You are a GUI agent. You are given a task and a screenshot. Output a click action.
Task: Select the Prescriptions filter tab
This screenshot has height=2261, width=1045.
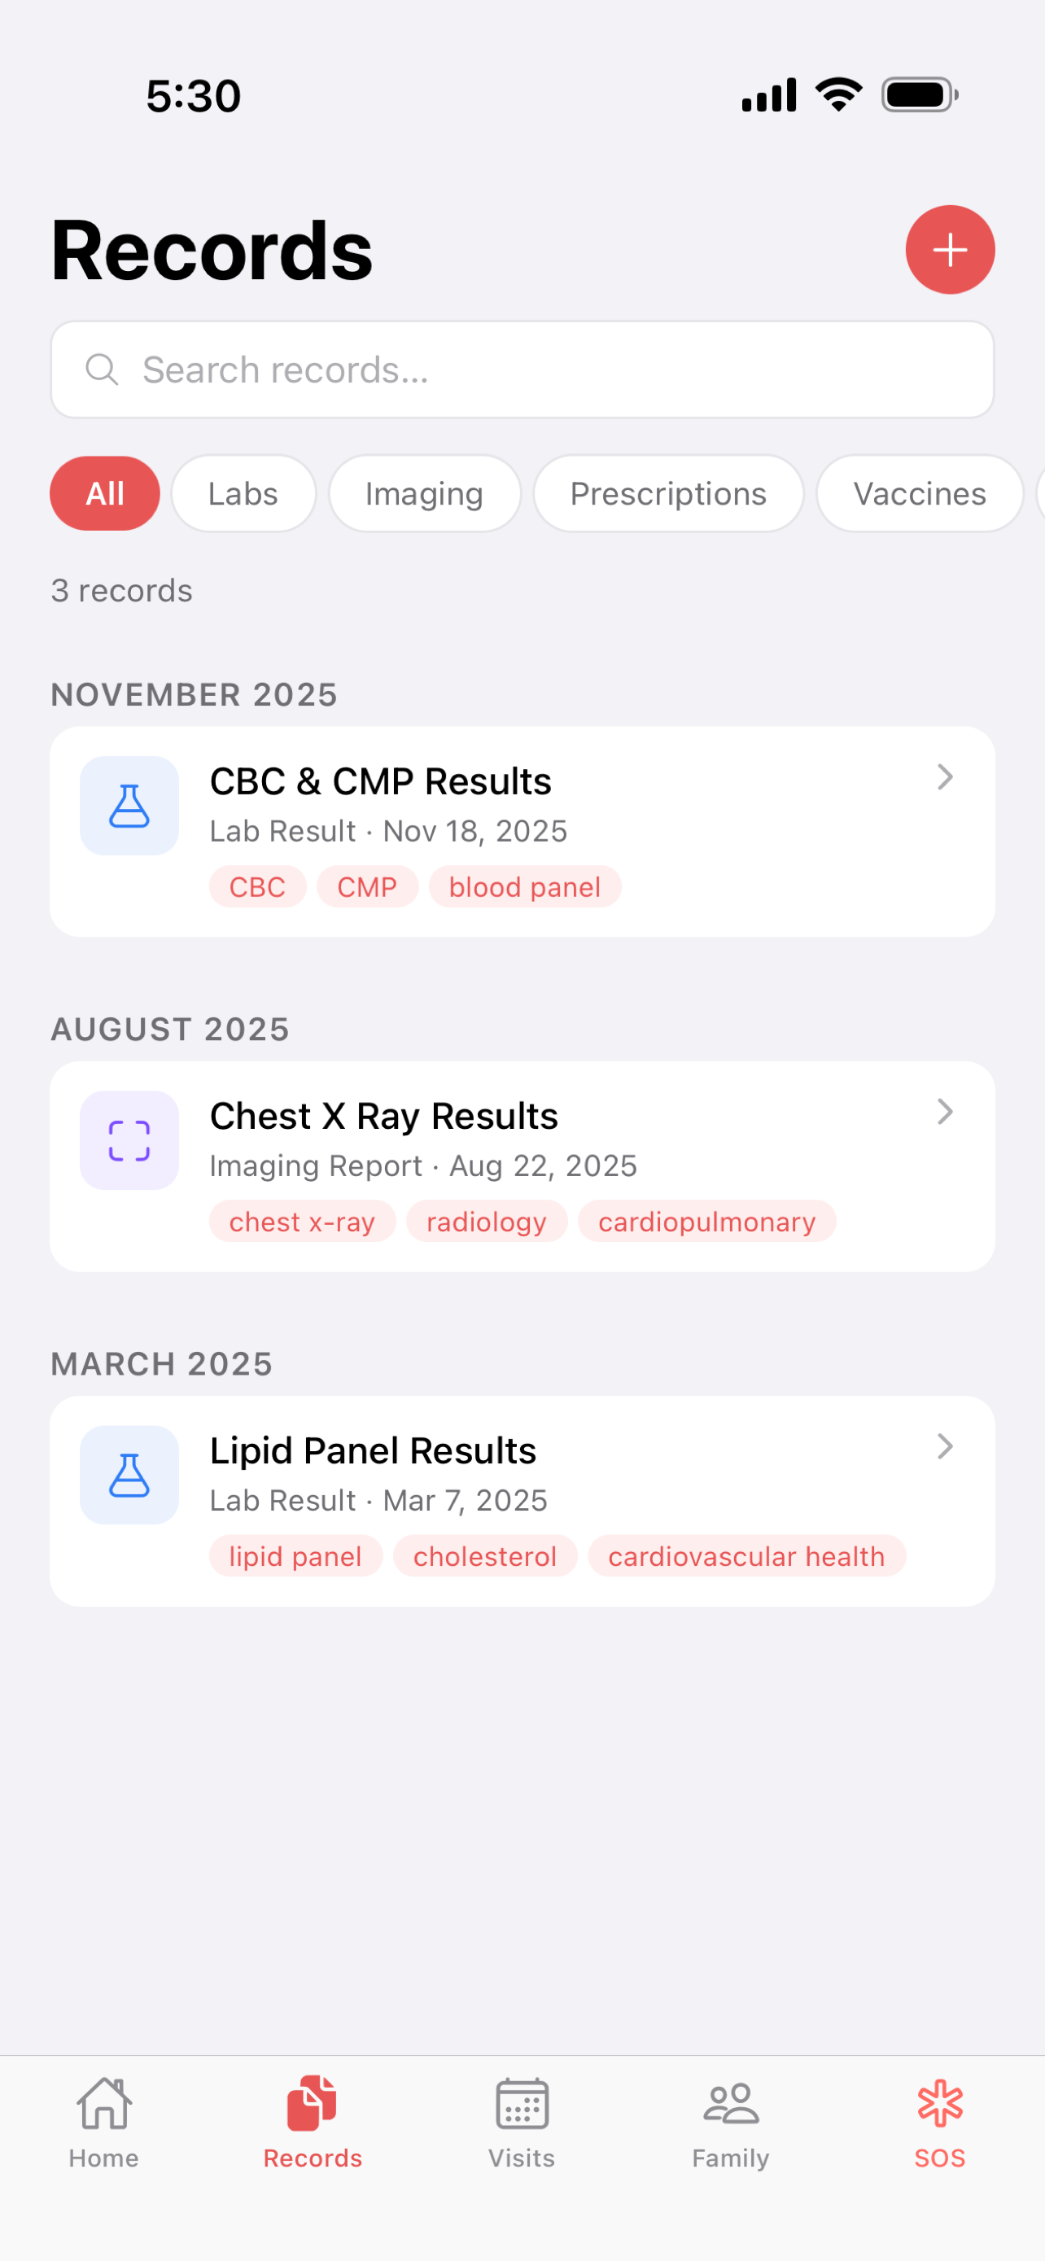[x=669, y=493]
